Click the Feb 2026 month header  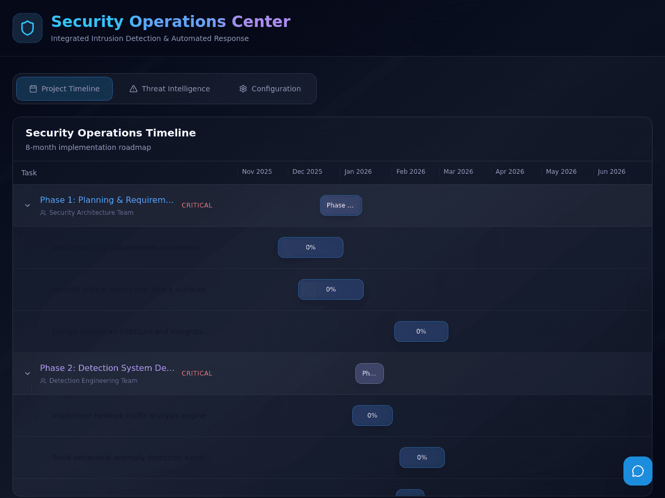411,172
